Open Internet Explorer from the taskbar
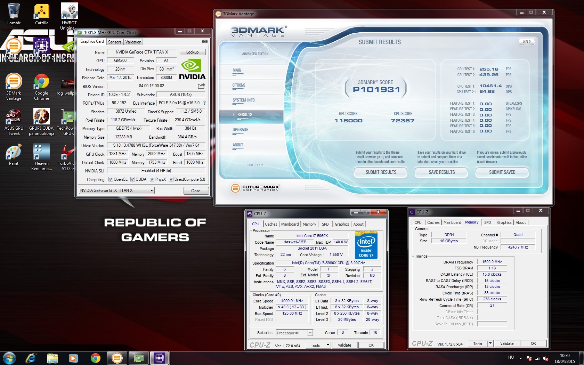Viewport: 584px width, 365px height. [x=31, y=358]
